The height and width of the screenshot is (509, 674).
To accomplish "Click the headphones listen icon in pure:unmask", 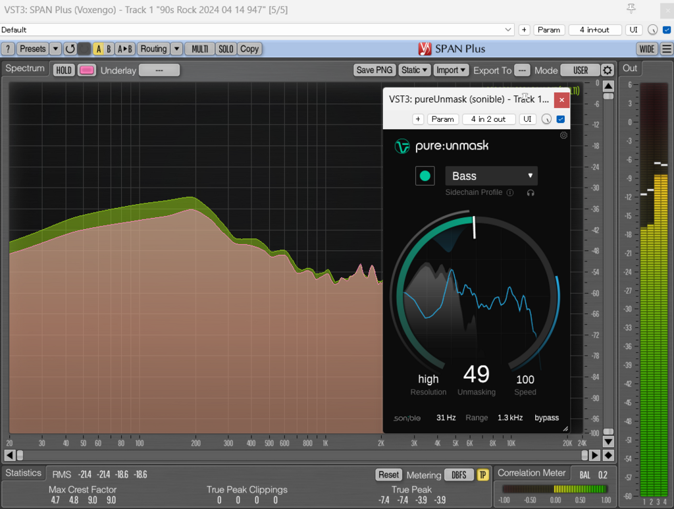I will [x=531, y=192].
